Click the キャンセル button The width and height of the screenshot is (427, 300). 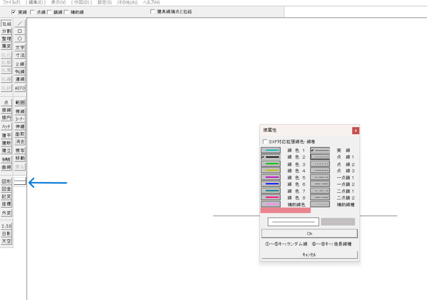(x=309, y=255)
